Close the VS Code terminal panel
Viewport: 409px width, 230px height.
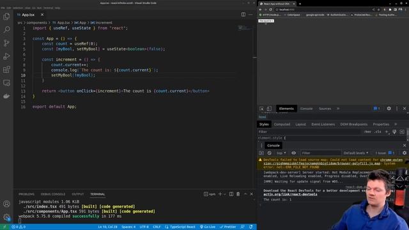pyautogui.click(x=251, y=194)
